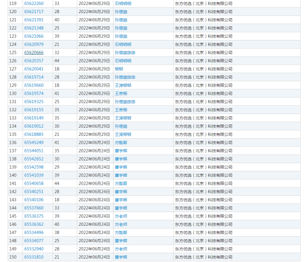This screenshot has height=262, width=304.
Task: Open registration number 65532940
Action: click(x=33, y=249)
